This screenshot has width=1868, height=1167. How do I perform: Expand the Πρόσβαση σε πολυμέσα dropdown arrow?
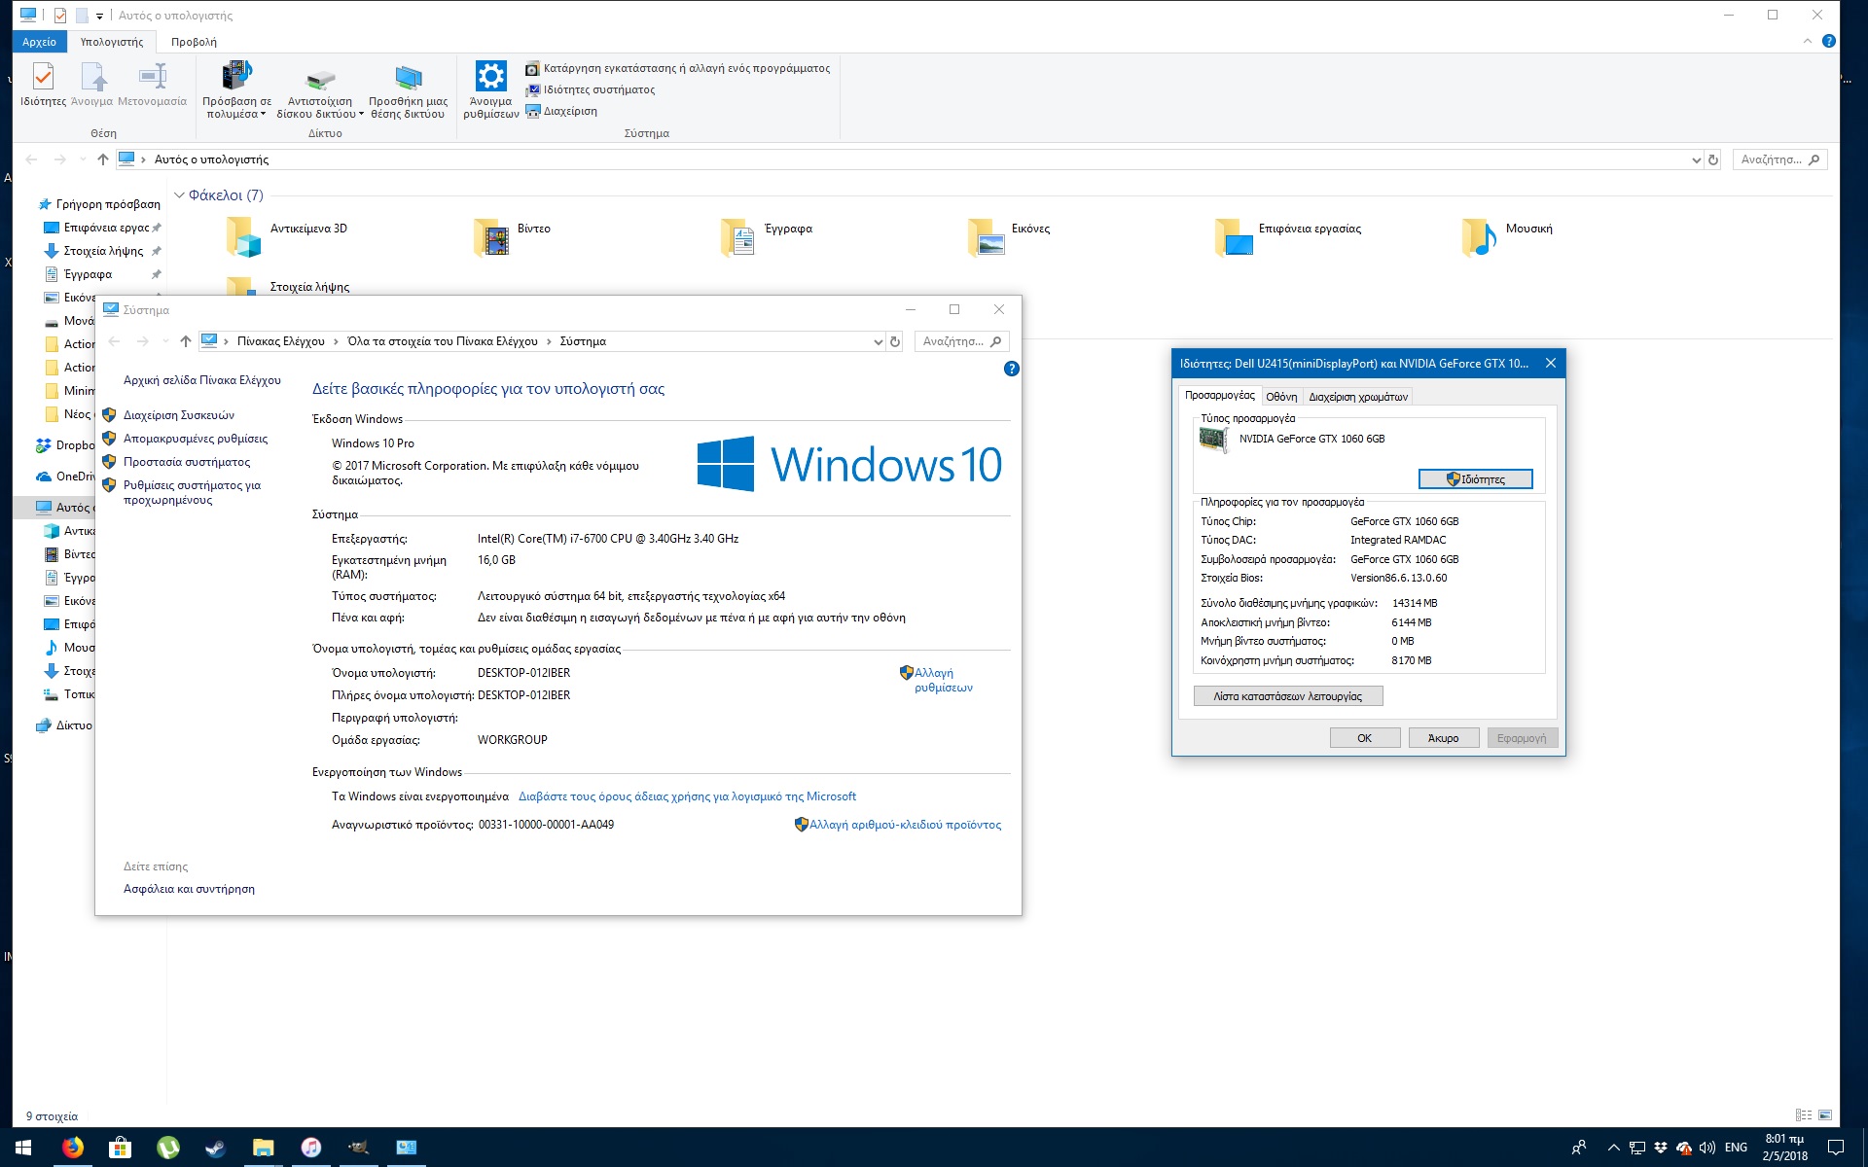[x=263, y=114]
